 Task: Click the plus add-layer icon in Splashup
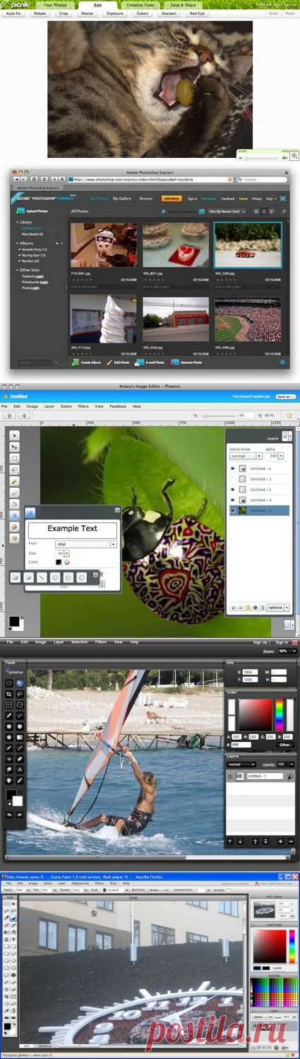click(x=281, y=842)
